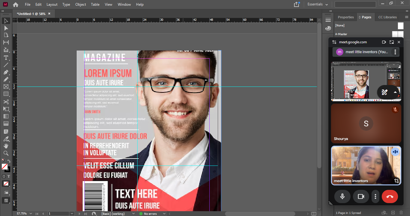Toggle formatting affects text button
Image resolution: width=410 pixels, height=216 pixels.
[8, 176]
